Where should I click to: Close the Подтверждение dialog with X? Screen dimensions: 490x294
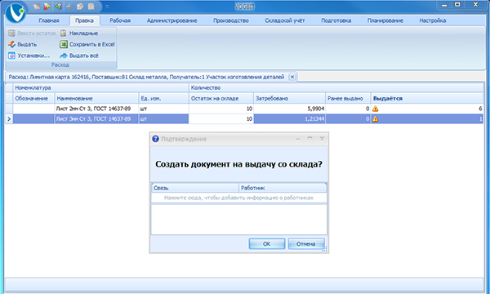pos(322,138)
